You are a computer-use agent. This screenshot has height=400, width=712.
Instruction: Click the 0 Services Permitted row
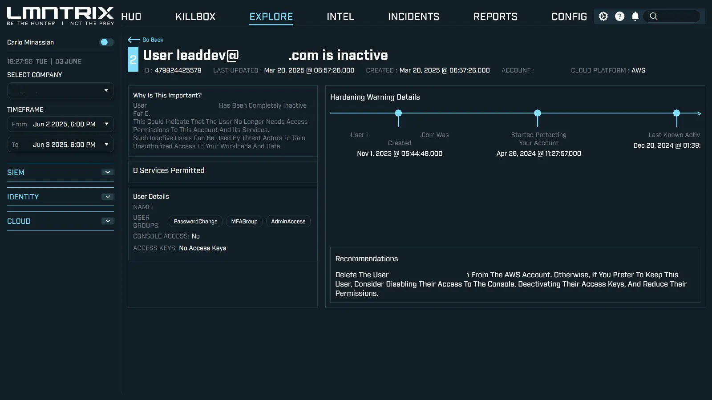pyautogui.click(x=222, y=171)
